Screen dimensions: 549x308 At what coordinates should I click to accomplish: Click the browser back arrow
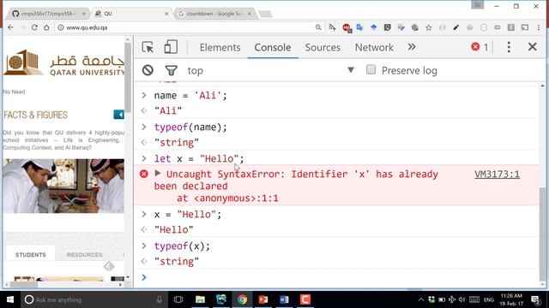point(10,27)
